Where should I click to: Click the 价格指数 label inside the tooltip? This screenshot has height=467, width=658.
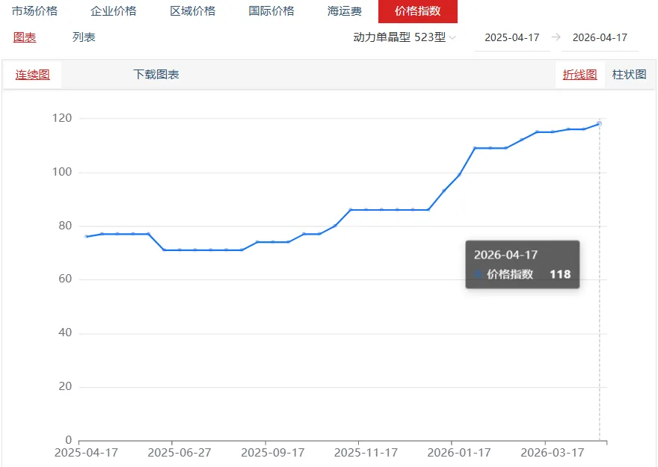(x=512, y=275)
